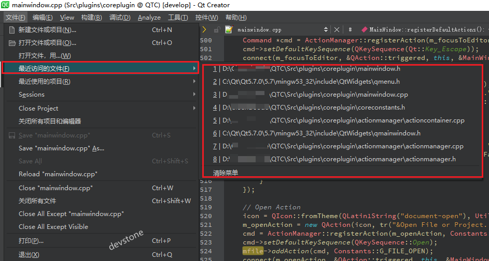Click the # symbol in editor toolbar

pyautogui.click(x=350, y=30)
